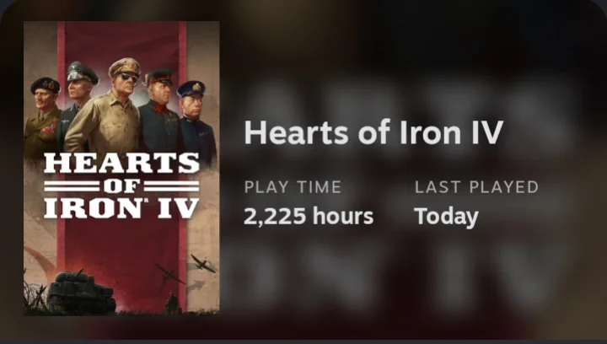Select the PLAY TIME label

point(293,187)
